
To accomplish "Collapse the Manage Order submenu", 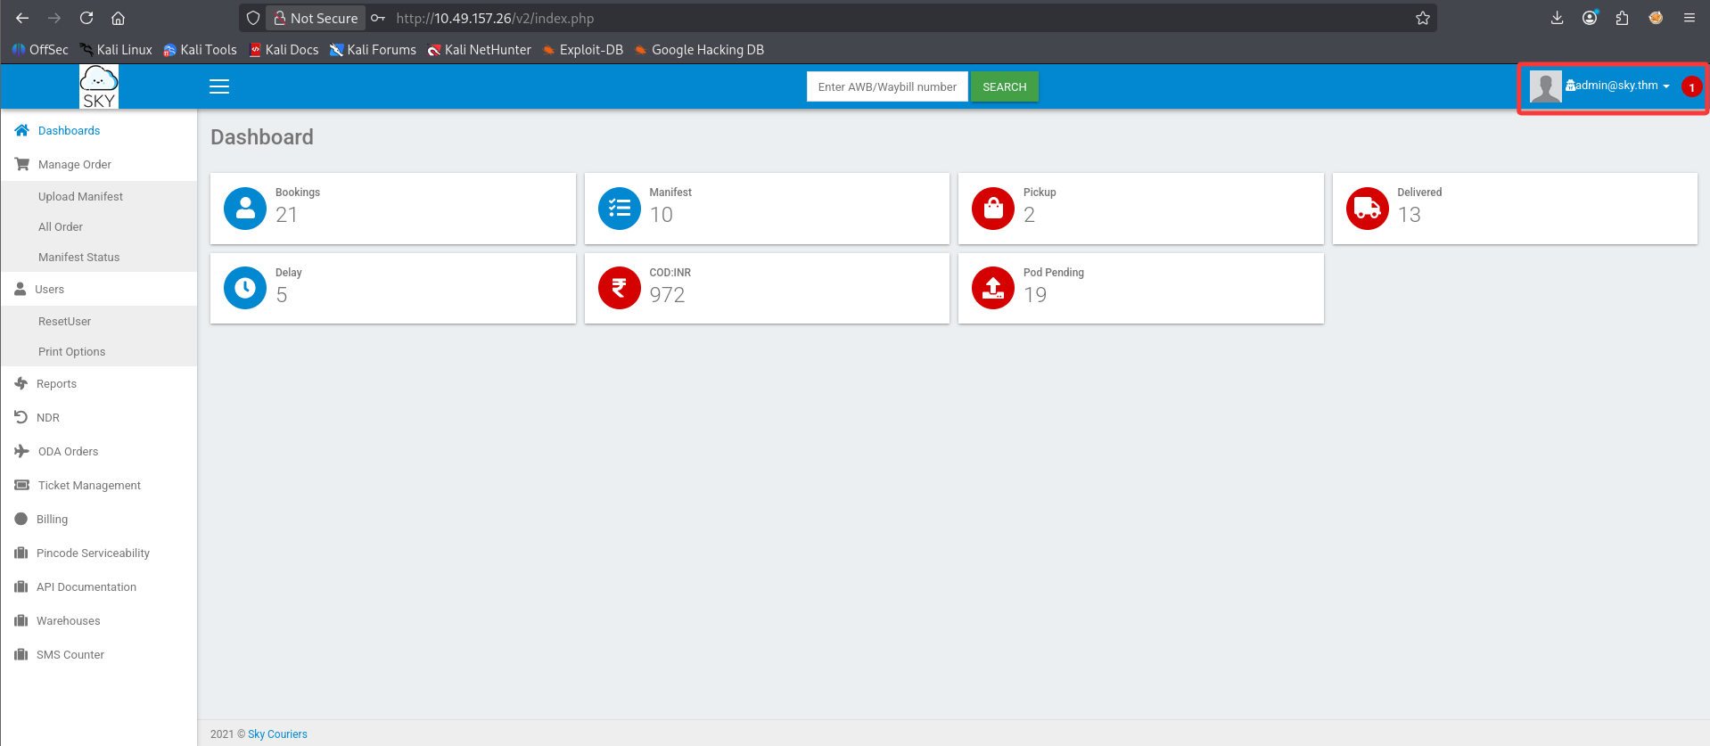I will click(x=98, y=164).
